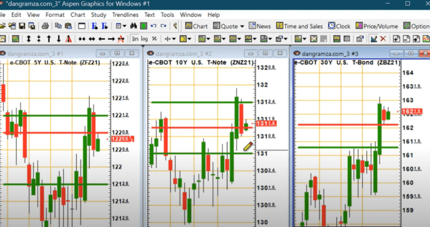Open the Text menu
430x227 pixels.
click(149, 15)
